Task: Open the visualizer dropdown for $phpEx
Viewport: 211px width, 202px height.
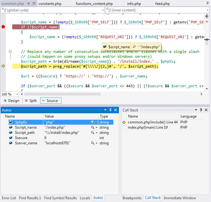Action: 96,122
